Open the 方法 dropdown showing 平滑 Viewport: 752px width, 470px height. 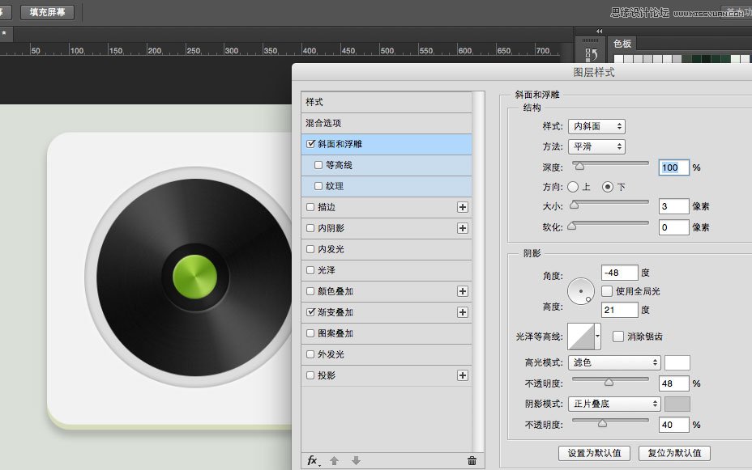click(x=596, y=146)
